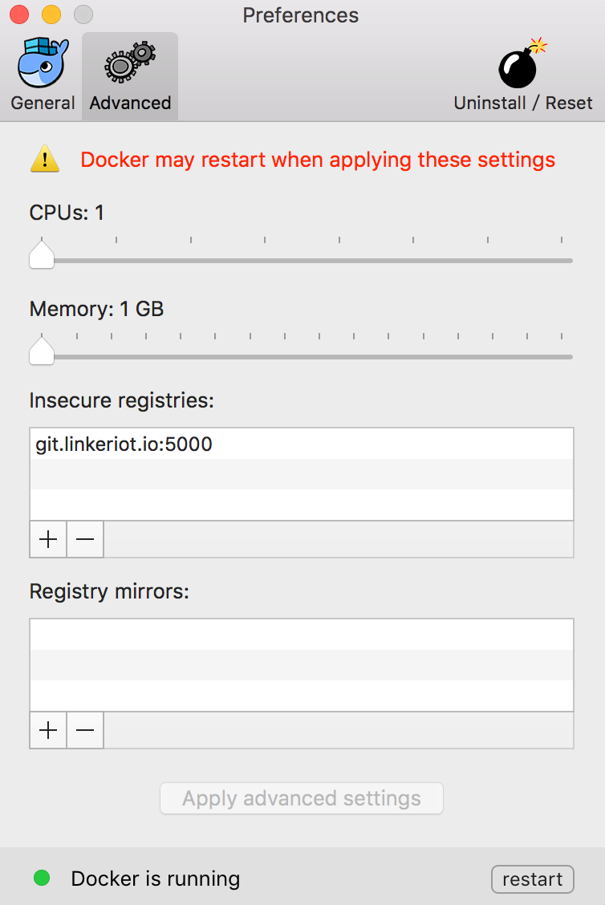This screenshot has height=905, width=605.
Task: Click the Advanced tab label
Action: point(130,103)
